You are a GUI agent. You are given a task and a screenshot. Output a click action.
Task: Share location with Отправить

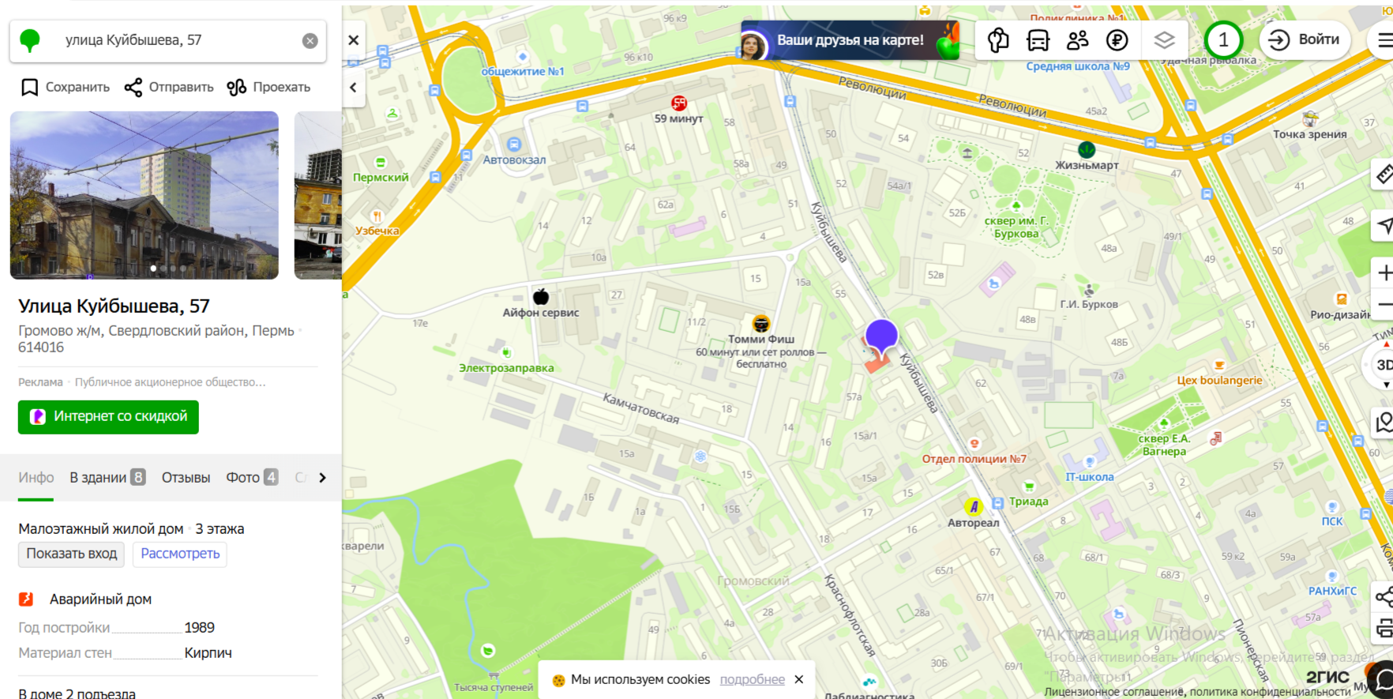point(169,87)
